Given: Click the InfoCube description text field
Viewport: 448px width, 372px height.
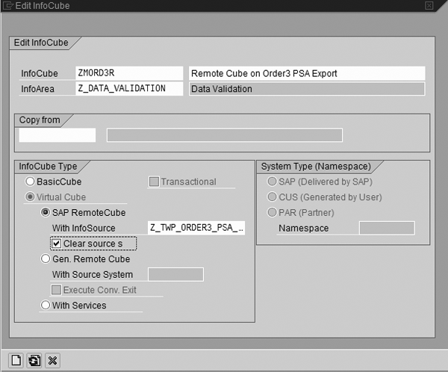Looking at the screenshot, I should pos(306,73).
